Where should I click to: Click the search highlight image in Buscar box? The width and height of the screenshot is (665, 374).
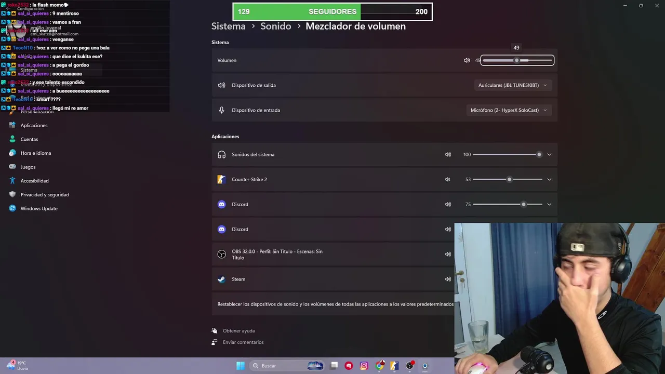[315, 366]
